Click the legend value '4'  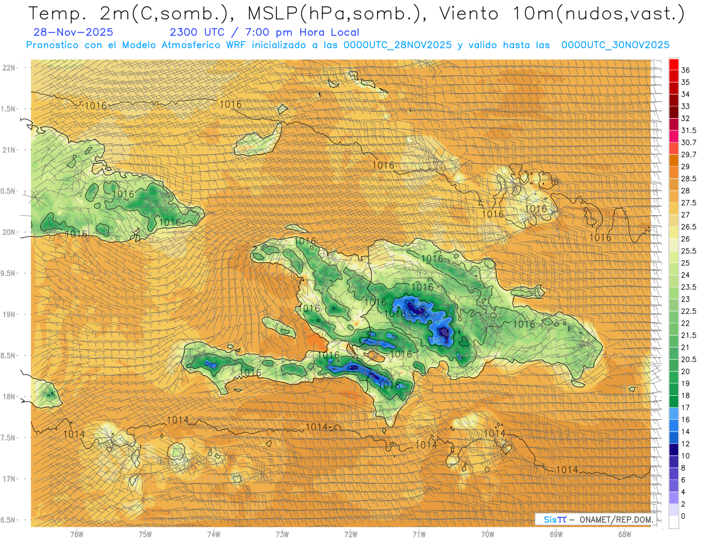click(683, 492)
